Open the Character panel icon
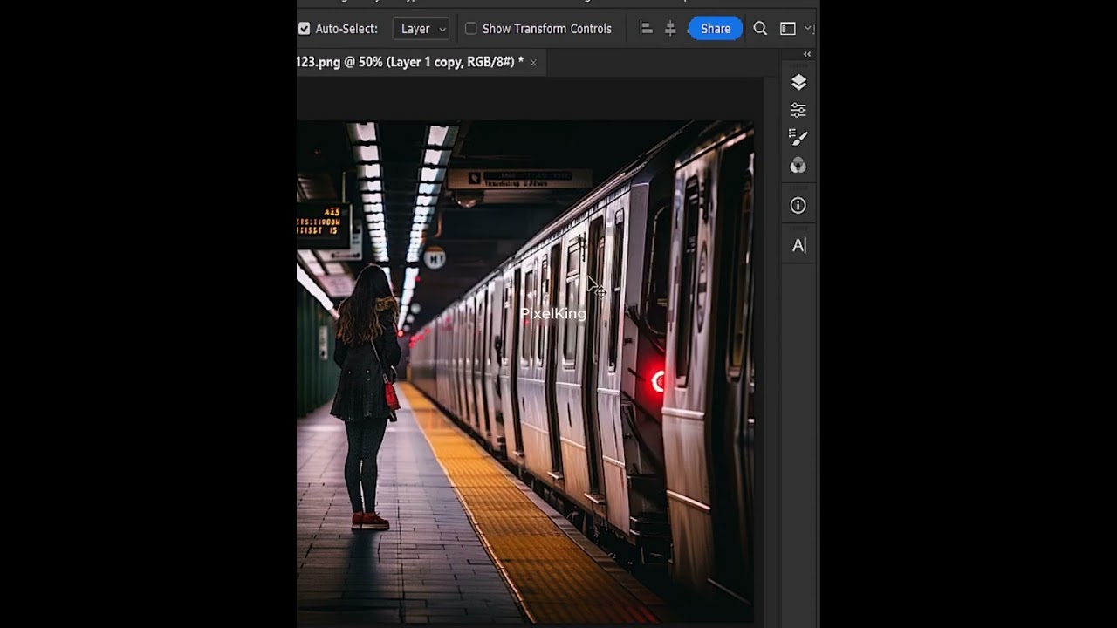1117x628 pixels. pos(798,246)
